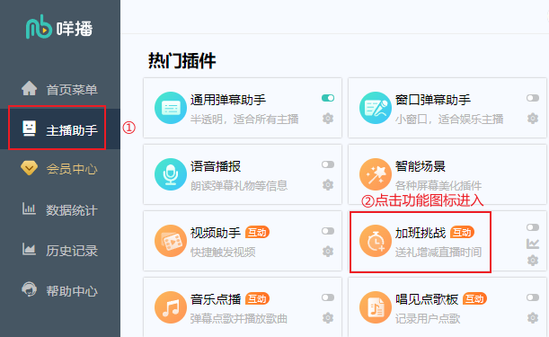Click description 记录用户点歌
Screen dimensions: 549x337
tap(428, 319)
